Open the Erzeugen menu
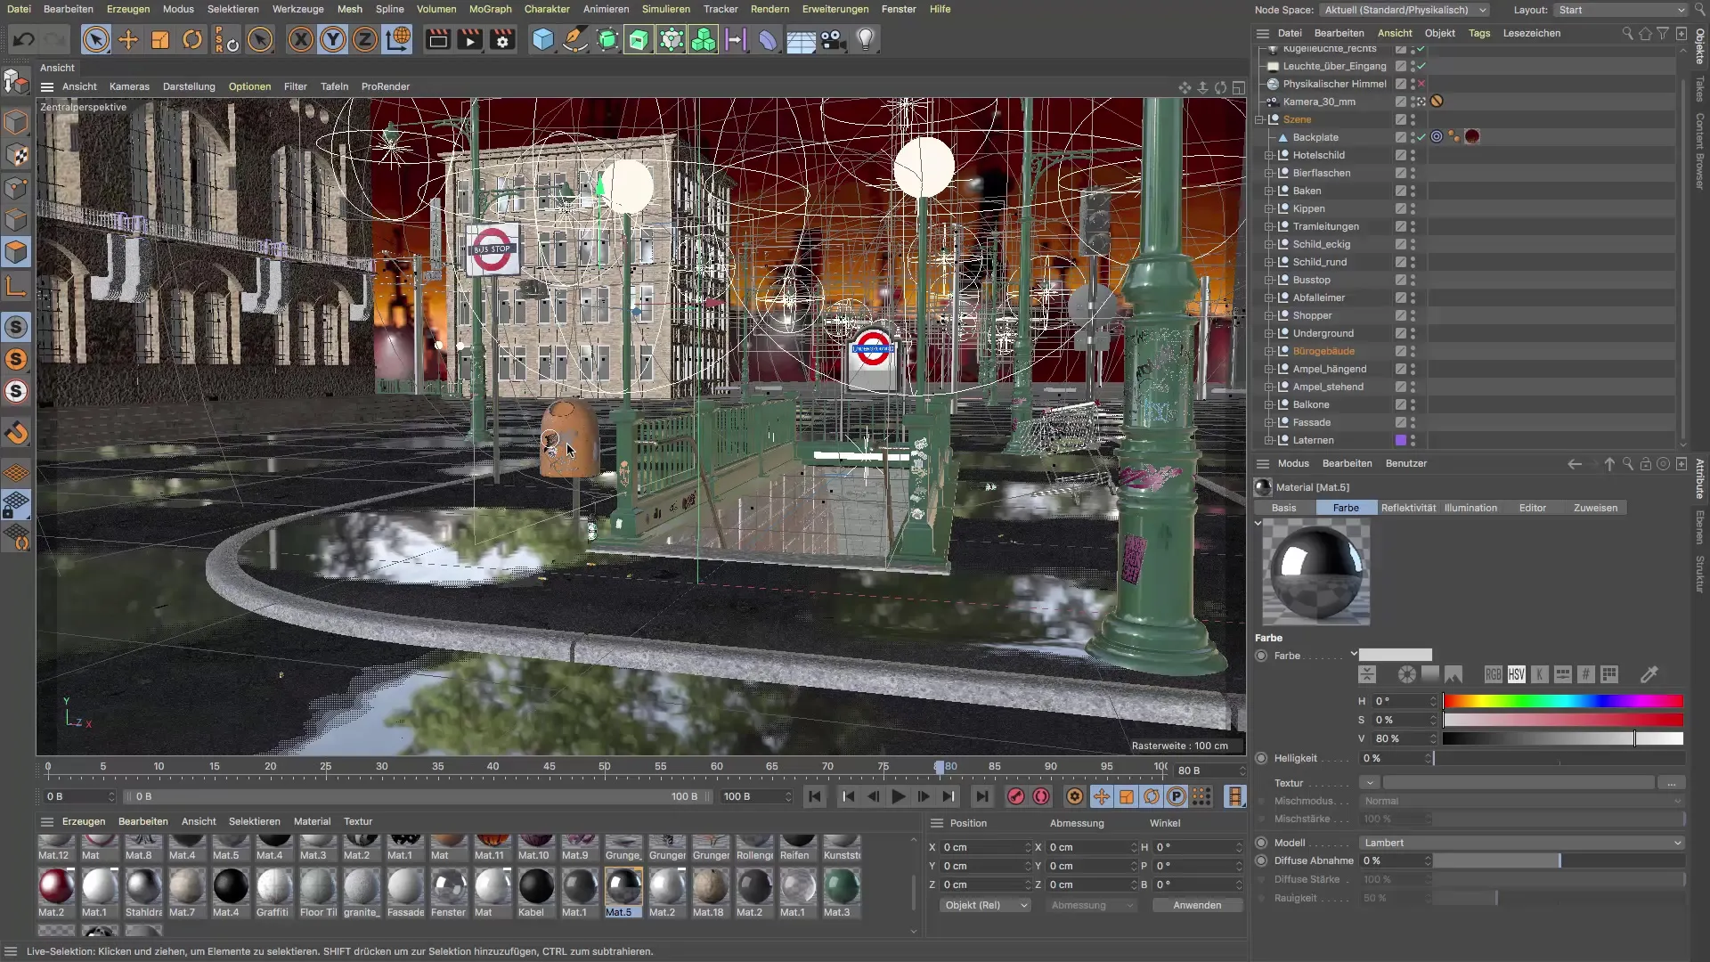Screen dimensions: 1710x962 click(128, 9)
